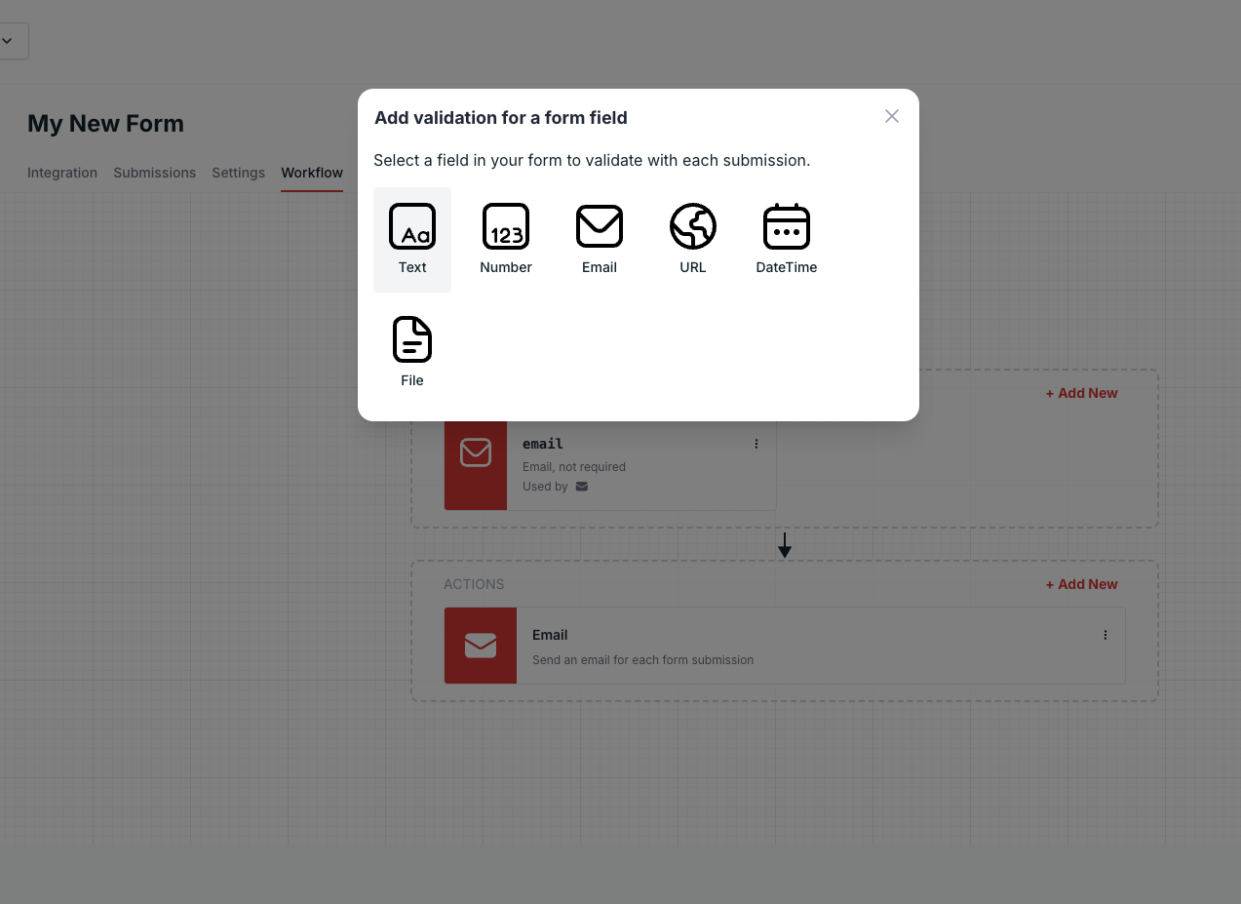Select the 'Send an email' action card
This screenshot has width=1241, height=904.
(x=780, y=645)
